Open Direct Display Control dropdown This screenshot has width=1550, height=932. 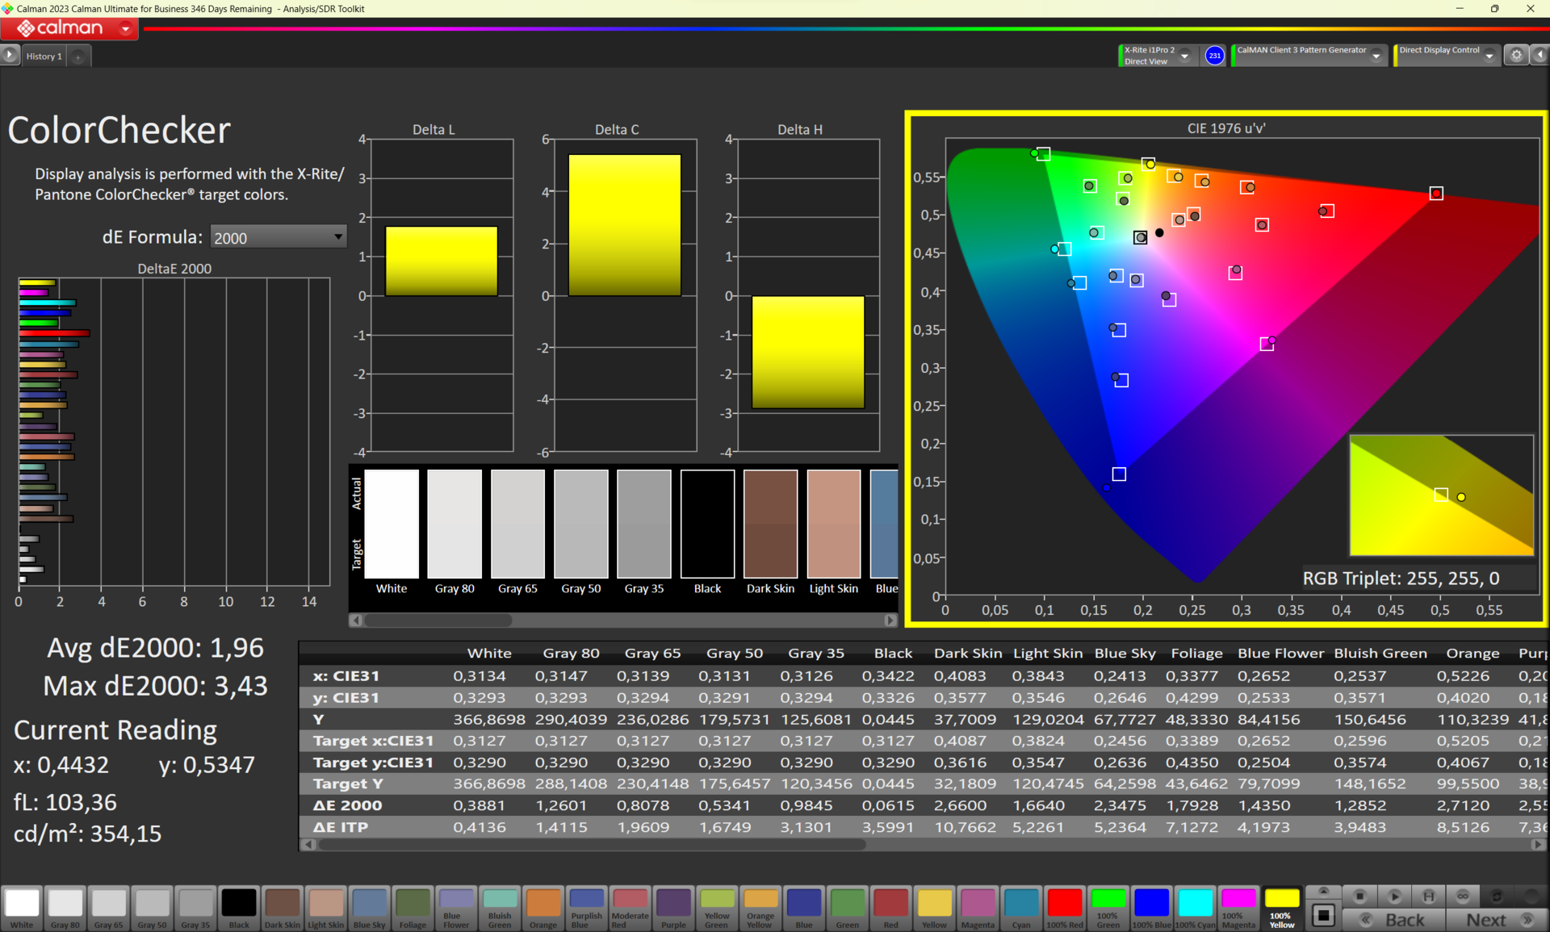(1489, 56)
